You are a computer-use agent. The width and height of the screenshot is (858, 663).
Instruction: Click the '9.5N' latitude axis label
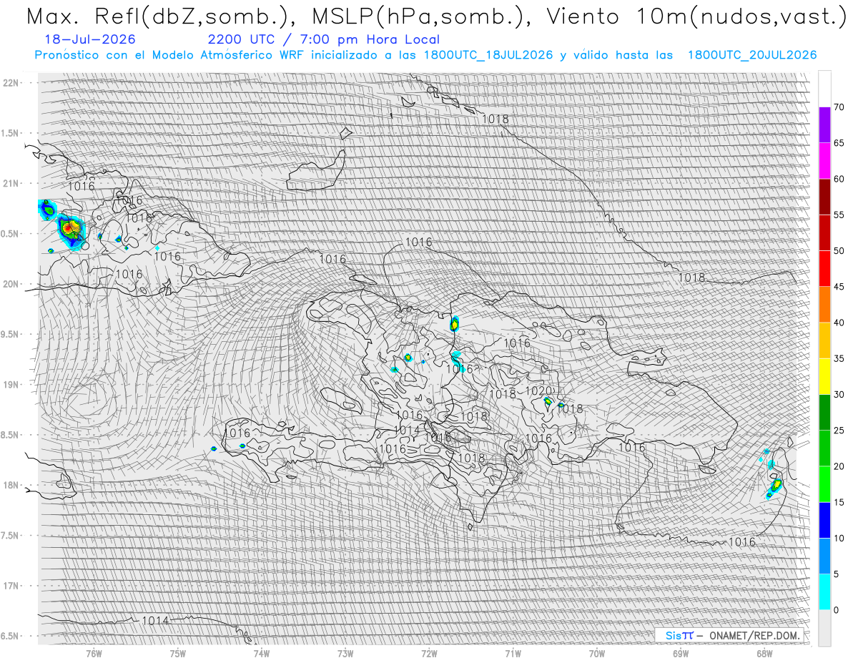pos(10,334)
